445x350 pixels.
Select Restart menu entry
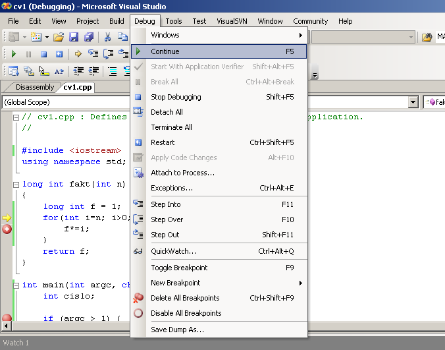pyautogui.click(x=219, y=142)
